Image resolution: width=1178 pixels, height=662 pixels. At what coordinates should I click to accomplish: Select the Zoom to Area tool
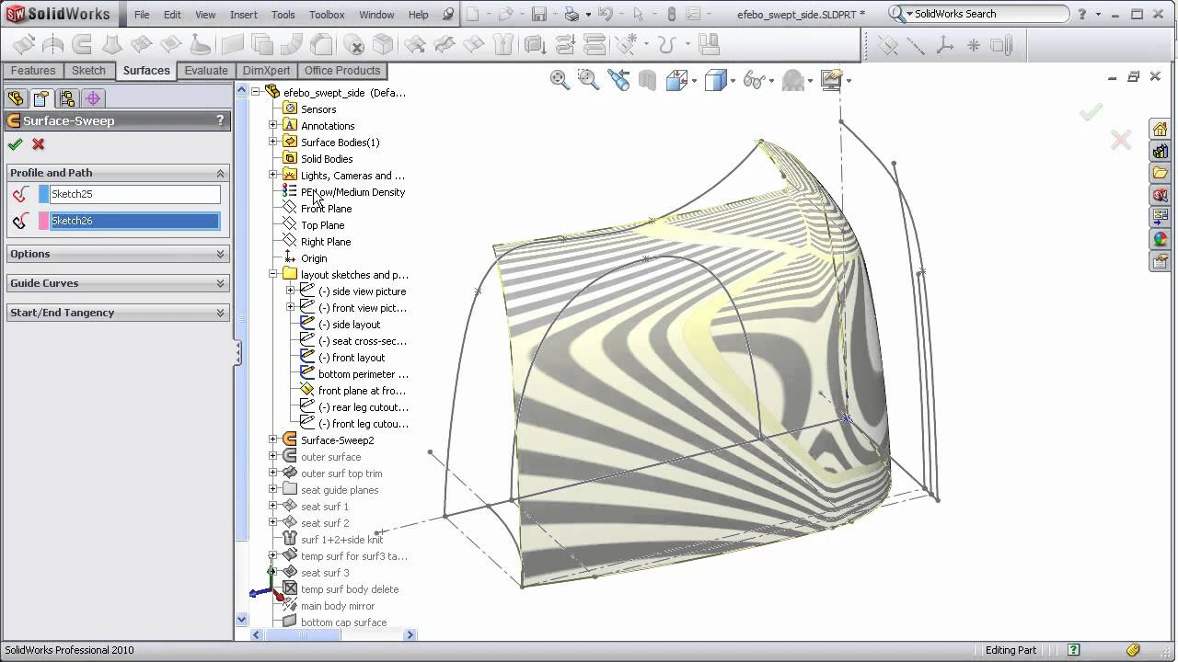(x=588, y=80)
